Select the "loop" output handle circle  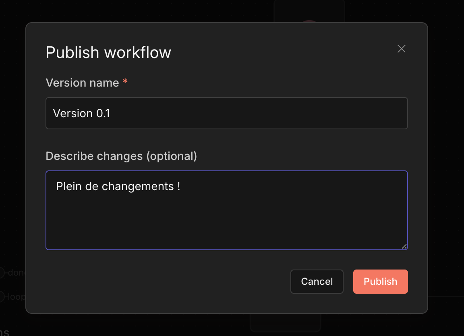point(2,297)
